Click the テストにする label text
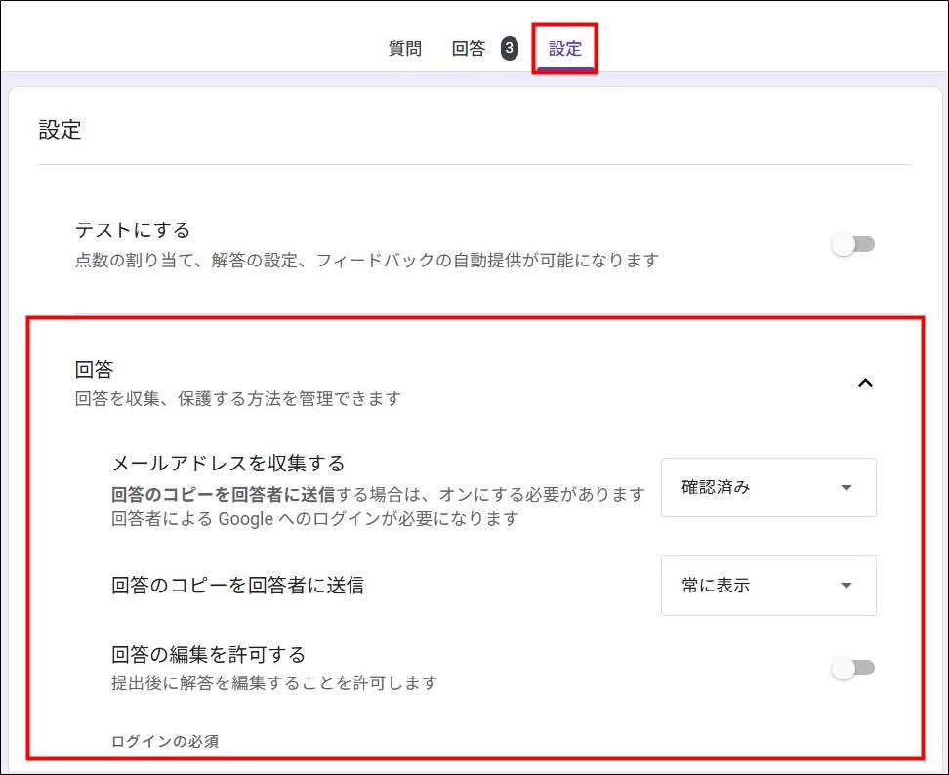 [x=133, y=230]
